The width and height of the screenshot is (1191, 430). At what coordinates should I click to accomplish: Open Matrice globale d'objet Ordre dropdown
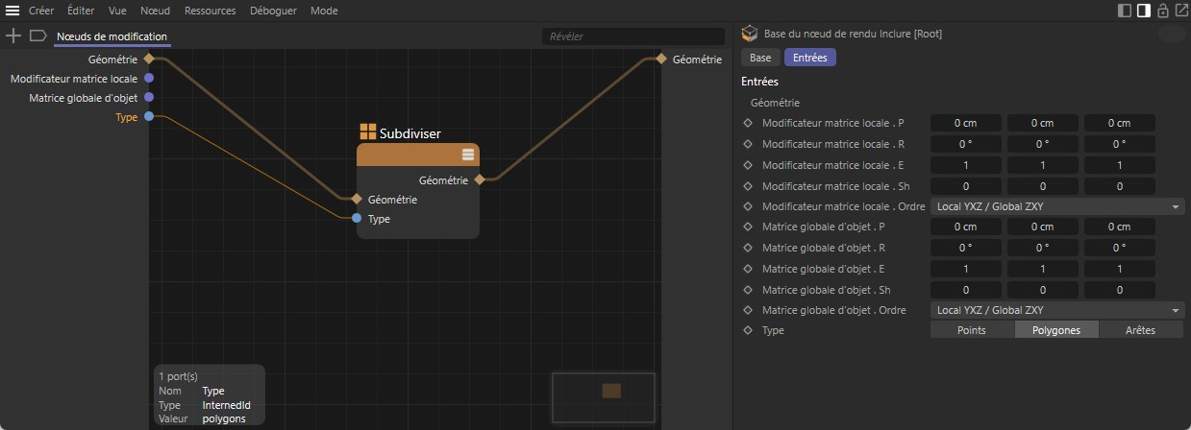(1057, 310)
